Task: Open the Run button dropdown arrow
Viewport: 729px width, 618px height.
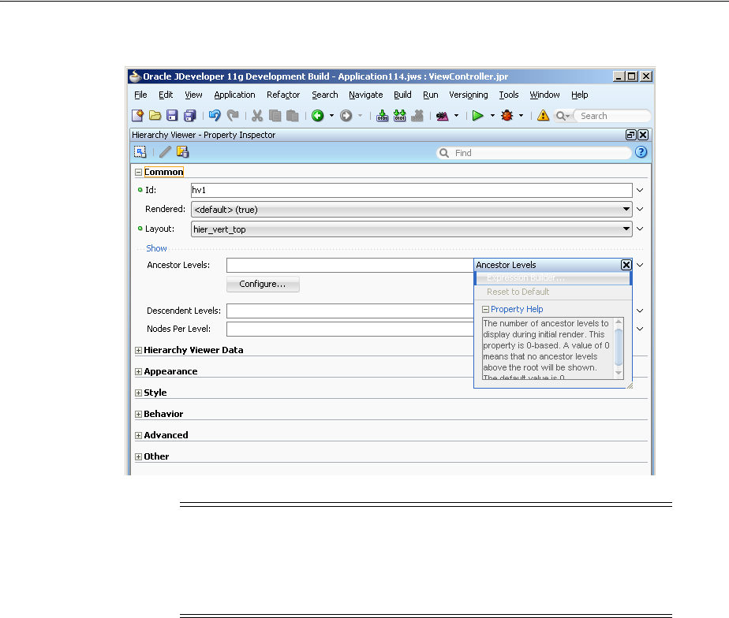Action: pyautogui.click(x=492, y=116)
